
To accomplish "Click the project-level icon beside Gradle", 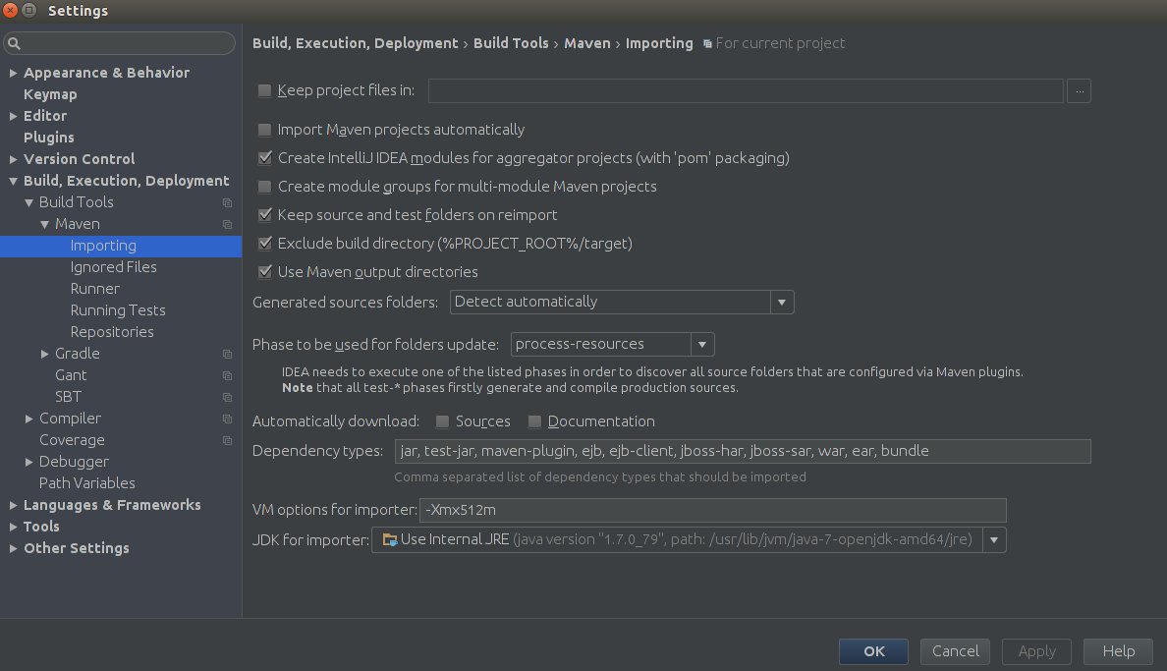I will (227, 355).
